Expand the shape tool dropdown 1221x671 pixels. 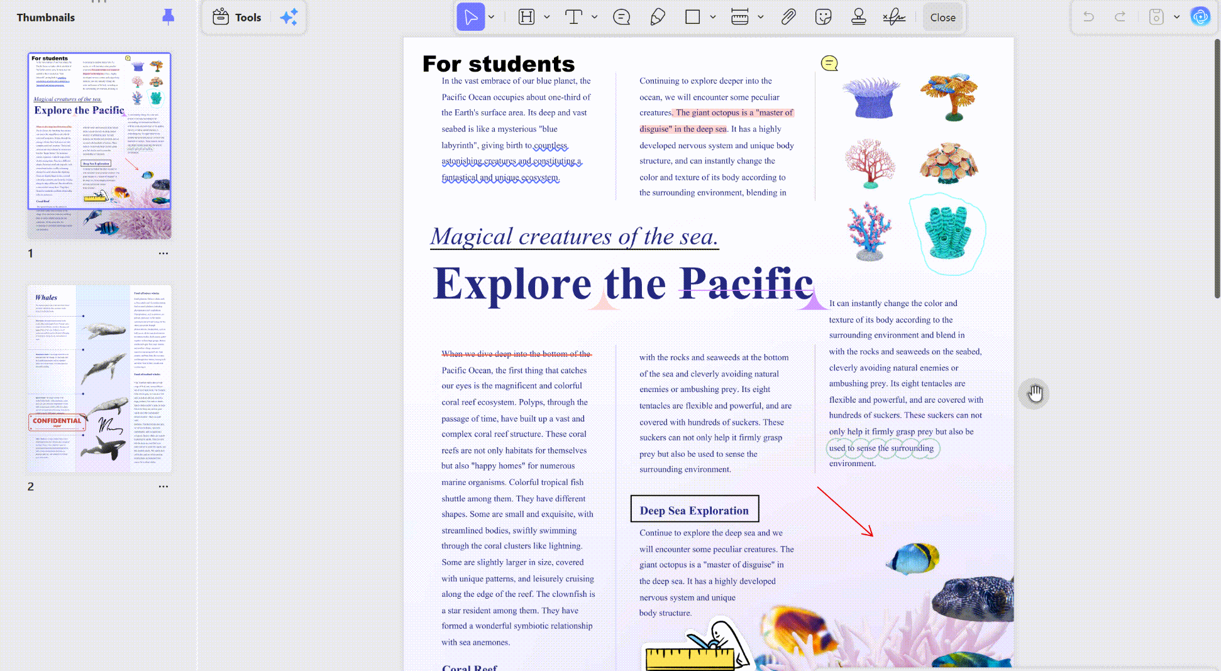pos(712,17)
